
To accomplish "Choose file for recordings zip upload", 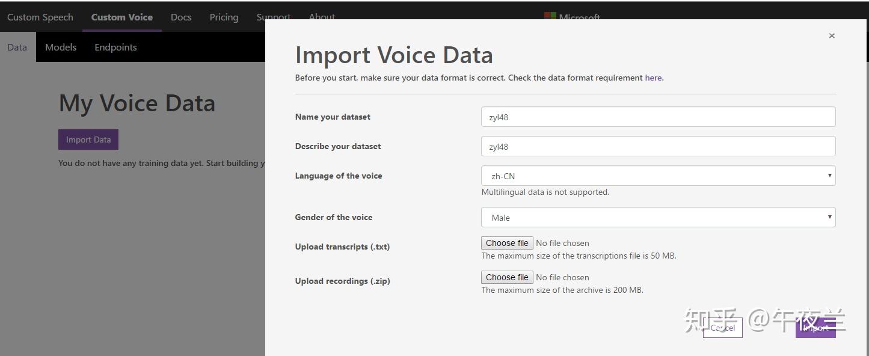I will [x=507, y=277].
